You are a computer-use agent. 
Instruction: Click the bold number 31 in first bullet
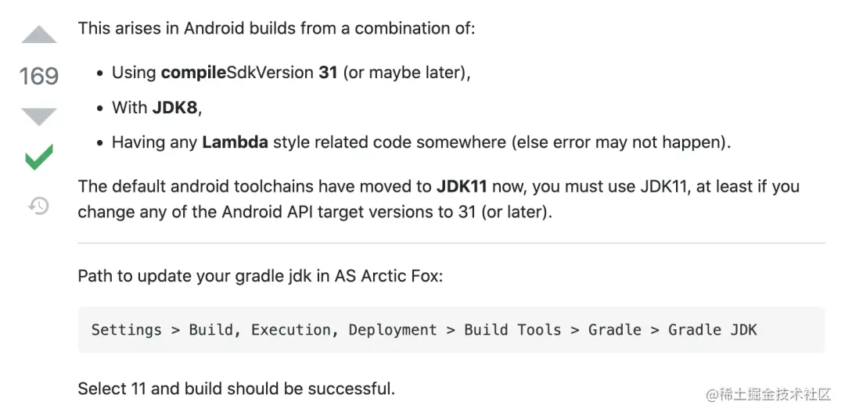pos(328,72)
